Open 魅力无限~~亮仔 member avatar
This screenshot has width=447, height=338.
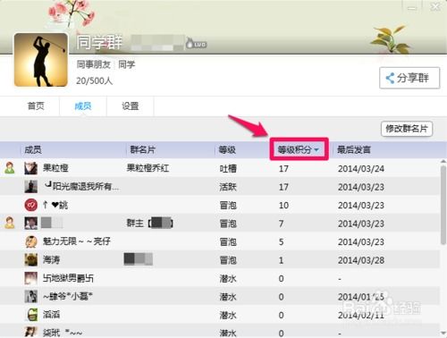[31, 241]
